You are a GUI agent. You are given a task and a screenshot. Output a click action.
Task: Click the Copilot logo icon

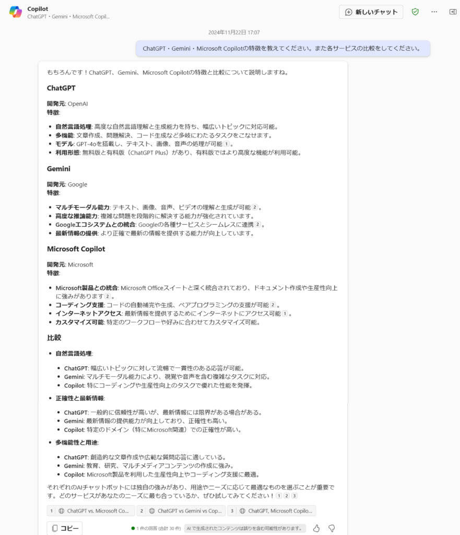(x=15, y=12)
